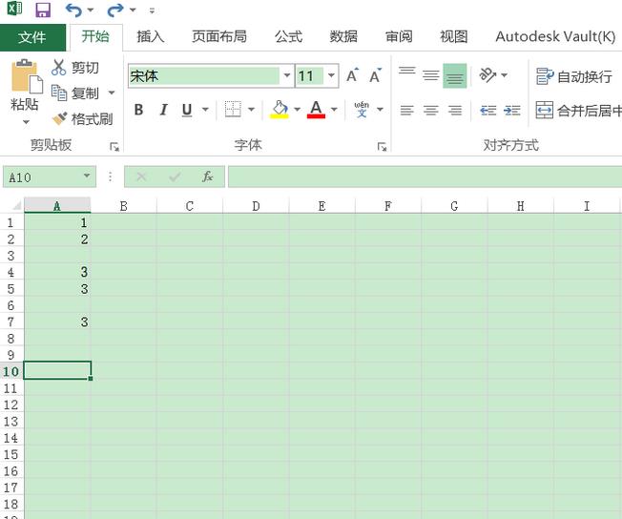
Task: Click the 自动换行 wrap text button
Action: tap(573, 76)
